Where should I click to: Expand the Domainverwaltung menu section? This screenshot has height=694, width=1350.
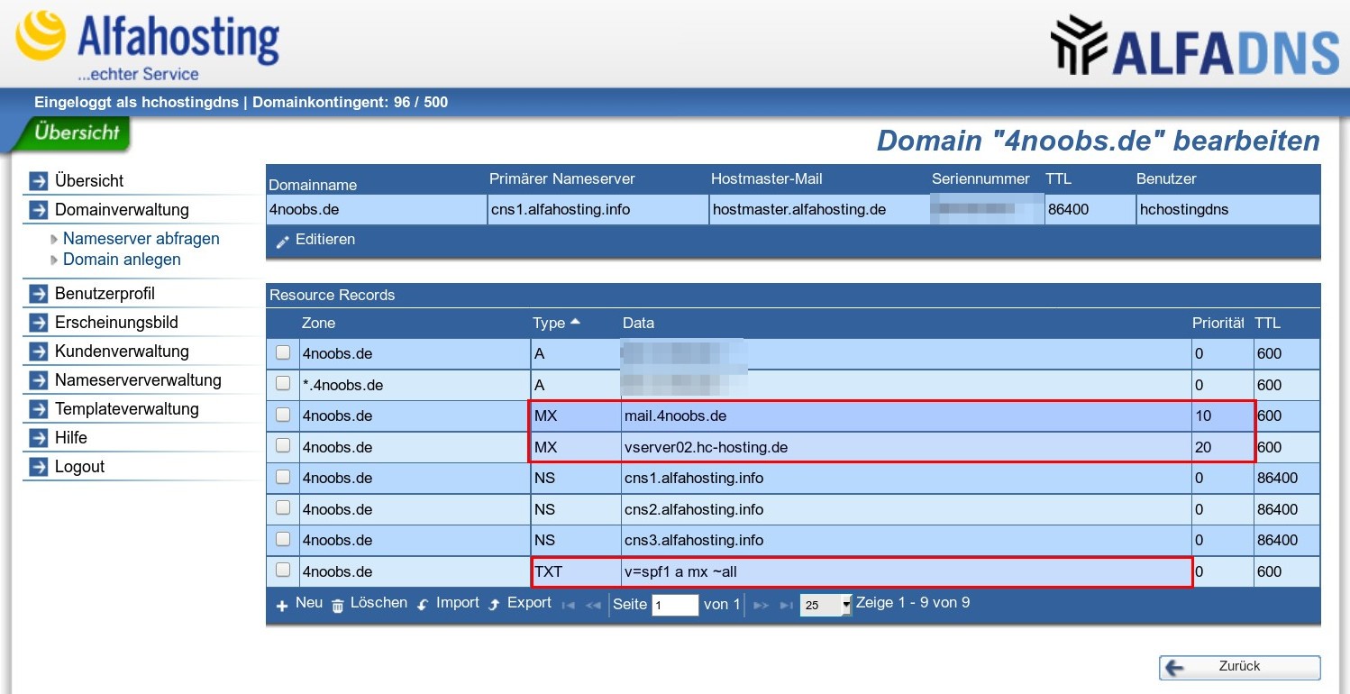pos(122,210)
